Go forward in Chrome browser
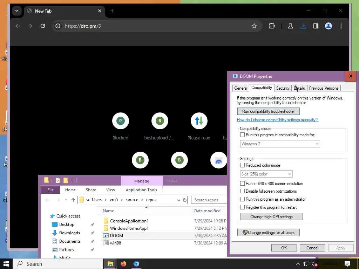 pyautogui.click(x=30, y=26)
